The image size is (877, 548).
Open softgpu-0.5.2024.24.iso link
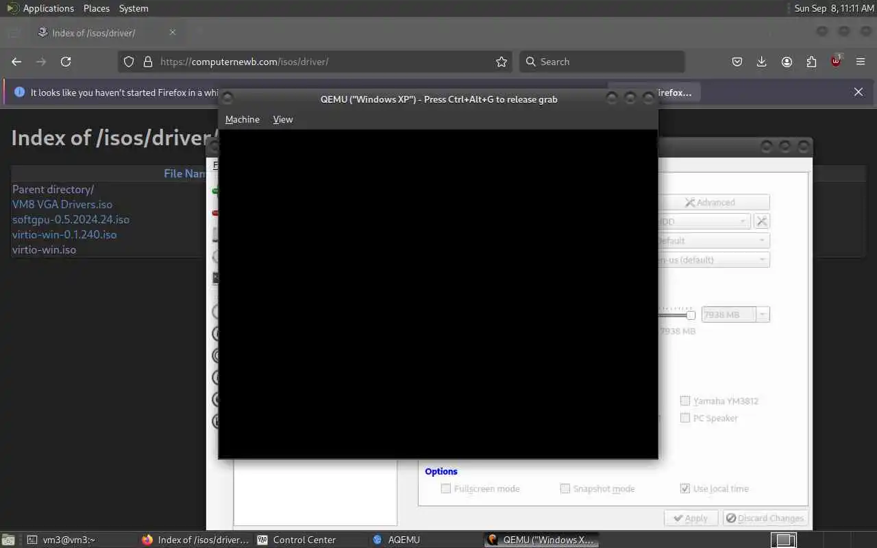[71, 219]
